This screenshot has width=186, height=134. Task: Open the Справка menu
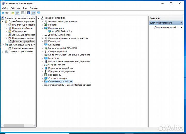coord(34,8)
